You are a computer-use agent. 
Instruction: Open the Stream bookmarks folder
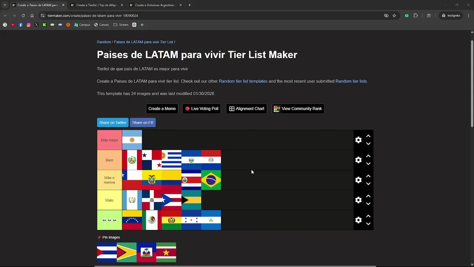[121, 25]
